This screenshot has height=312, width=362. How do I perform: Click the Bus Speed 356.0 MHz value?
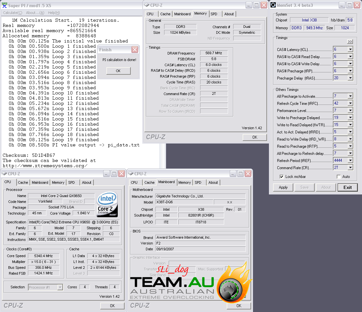[x=43, y=268]
